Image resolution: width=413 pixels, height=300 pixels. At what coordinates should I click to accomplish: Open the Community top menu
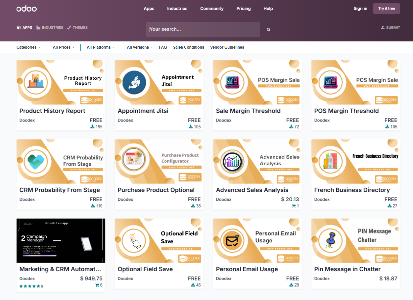pyautogui.click(x=212, y=9)
